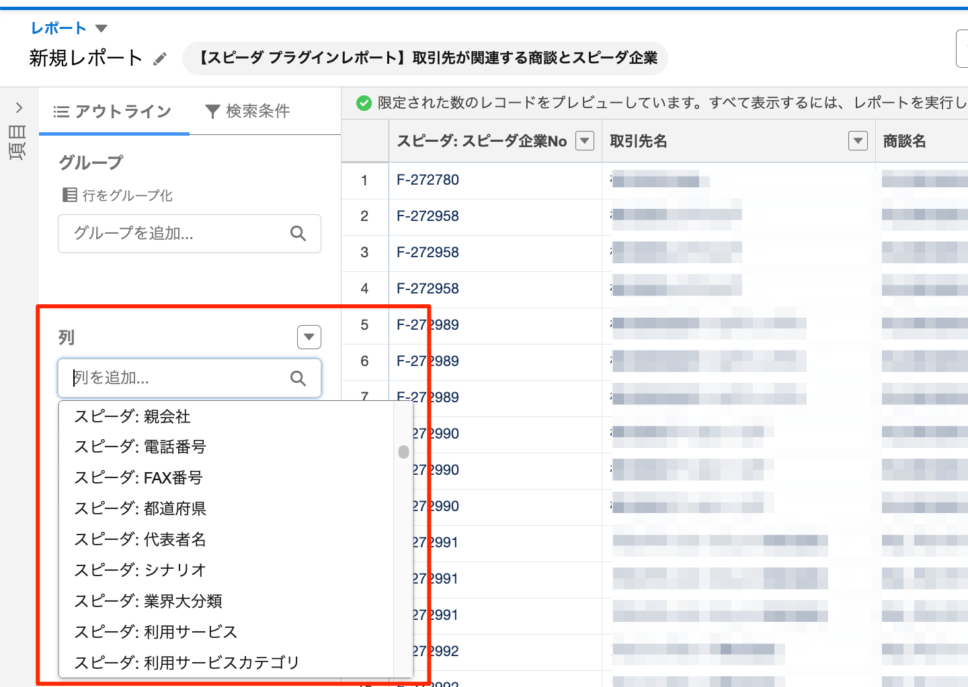
Task: Open 取引先名 column header menu
Action: click(858, 141)
